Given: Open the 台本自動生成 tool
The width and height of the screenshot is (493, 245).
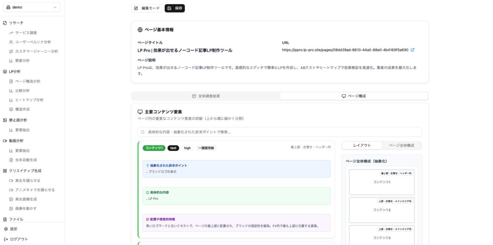Looking at the screenshot, I should tap(25, 160).
